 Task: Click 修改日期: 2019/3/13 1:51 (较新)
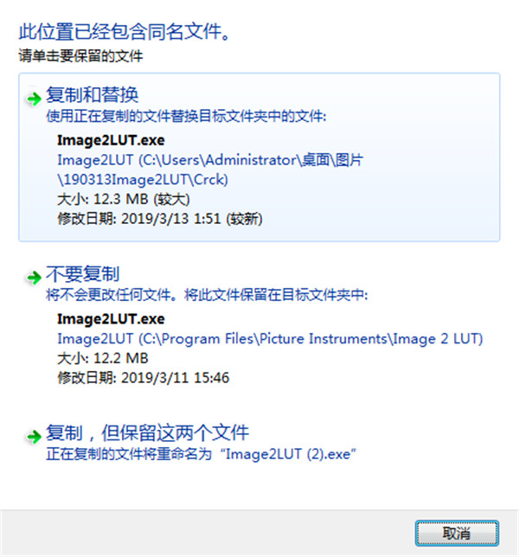(x=160, y=219)
